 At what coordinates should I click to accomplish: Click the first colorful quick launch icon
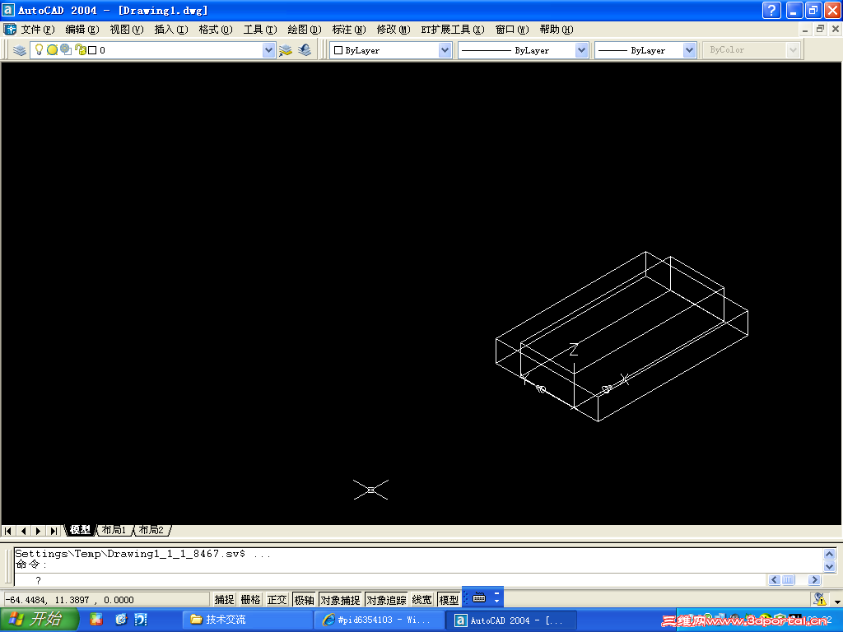95,620
